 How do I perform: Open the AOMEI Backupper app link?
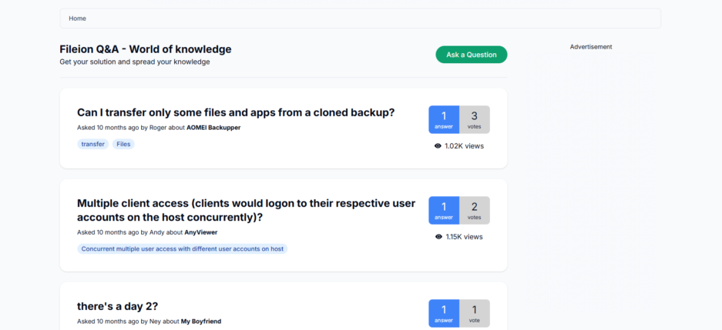213,128
